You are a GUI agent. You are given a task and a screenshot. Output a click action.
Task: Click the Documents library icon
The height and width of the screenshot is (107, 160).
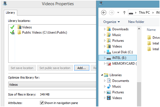click(x=109, y=81)
